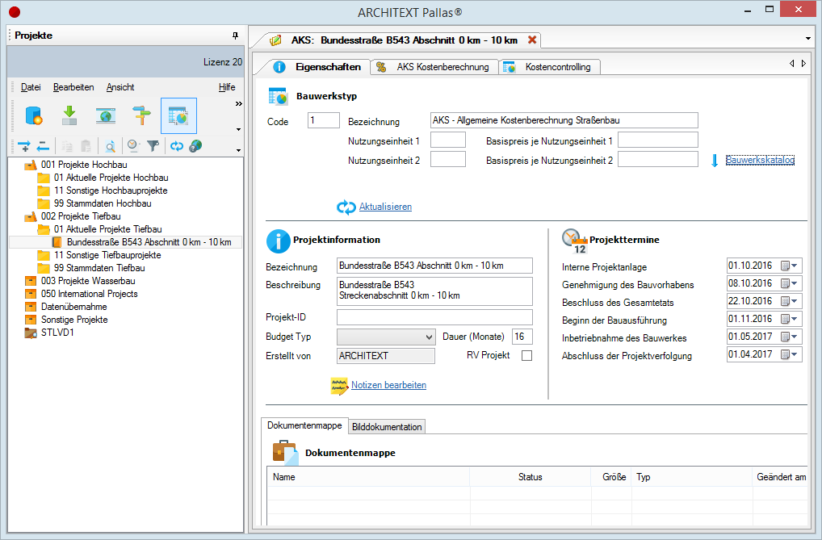Click the arrow-with-minus collapse icon
This screenshot has width=822, height=540.
[43, 146]
